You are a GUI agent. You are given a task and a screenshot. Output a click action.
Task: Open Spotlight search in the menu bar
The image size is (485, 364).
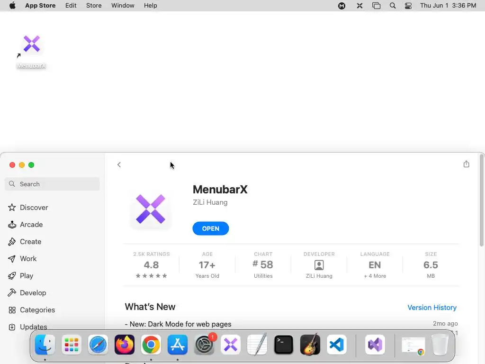click(393, 6)
